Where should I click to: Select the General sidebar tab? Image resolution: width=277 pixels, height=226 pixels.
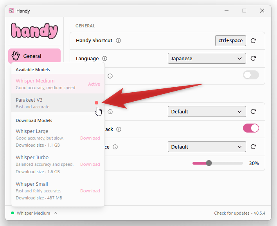coord(34,56)
